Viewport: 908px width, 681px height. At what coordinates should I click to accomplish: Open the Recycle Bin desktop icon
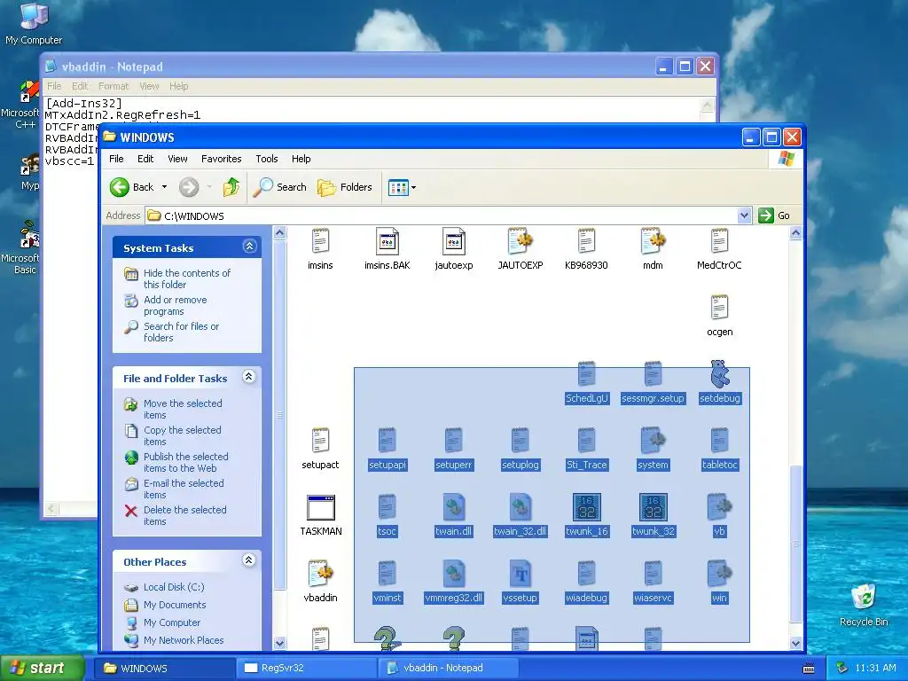[864, 605]
